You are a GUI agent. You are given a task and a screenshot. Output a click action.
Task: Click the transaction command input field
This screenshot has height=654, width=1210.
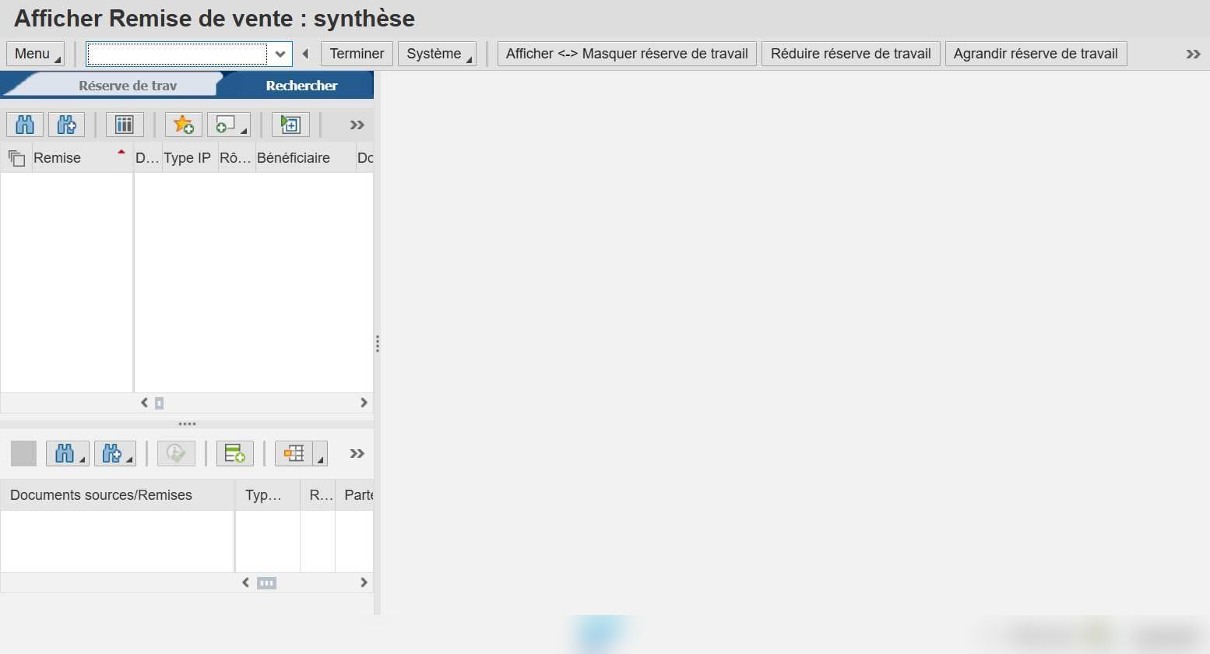point(177,54)
